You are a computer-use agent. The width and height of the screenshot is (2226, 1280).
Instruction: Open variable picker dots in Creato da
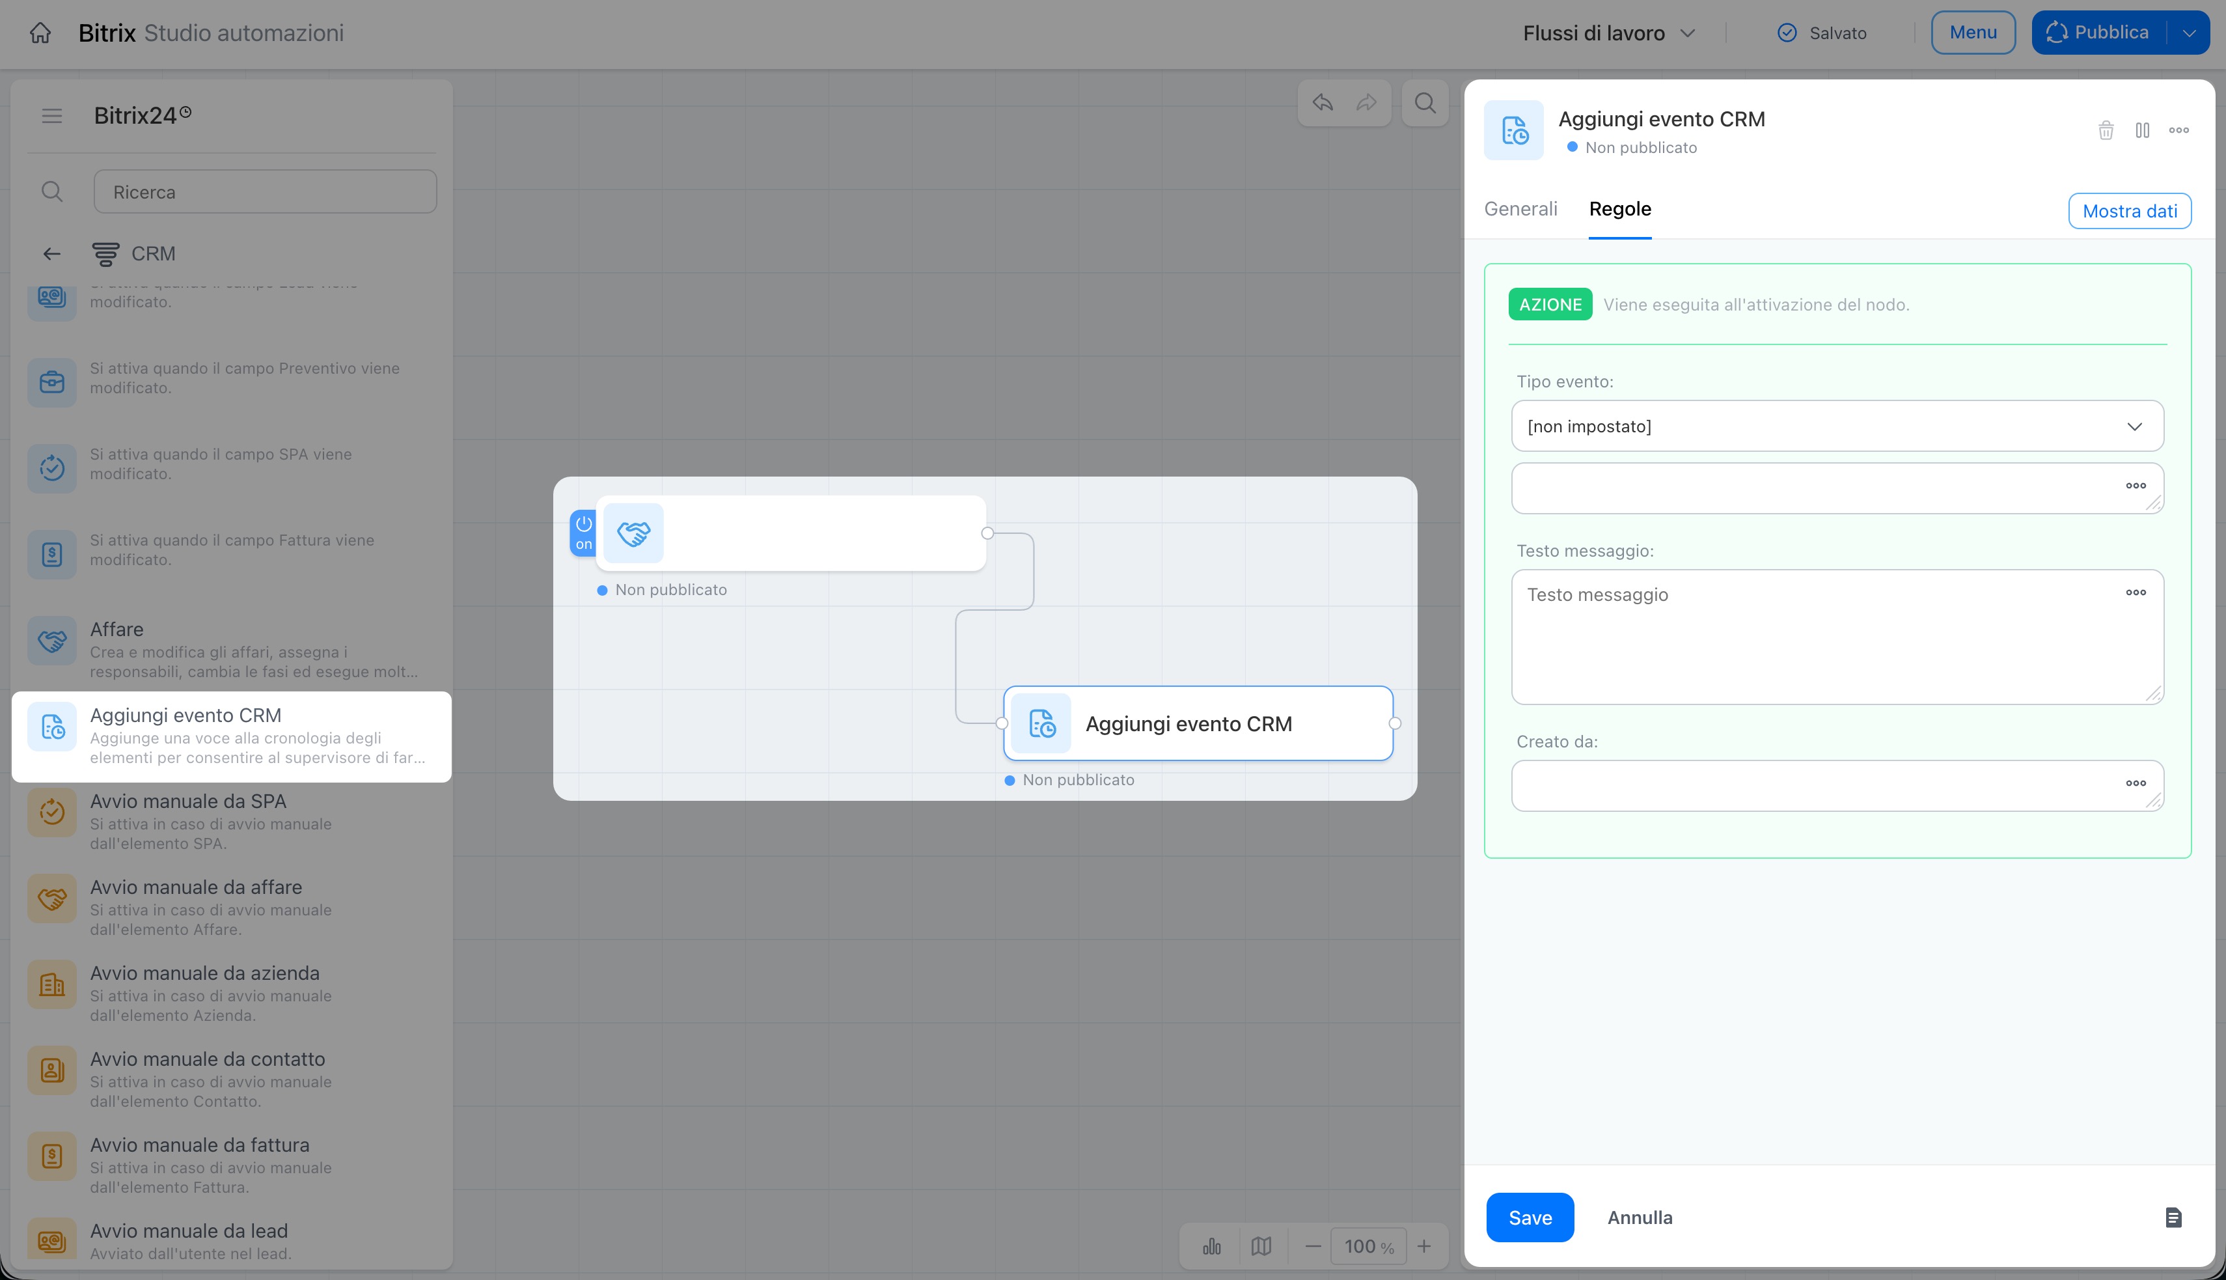click(2136, 783)
